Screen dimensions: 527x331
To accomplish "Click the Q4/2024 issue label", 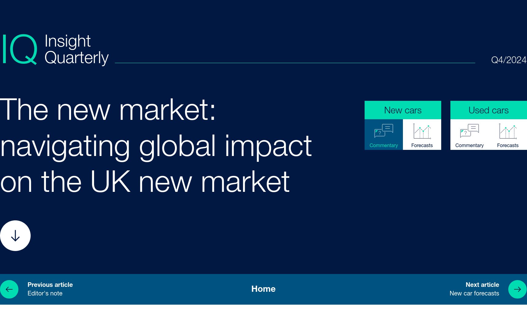I will coord(509,60).
